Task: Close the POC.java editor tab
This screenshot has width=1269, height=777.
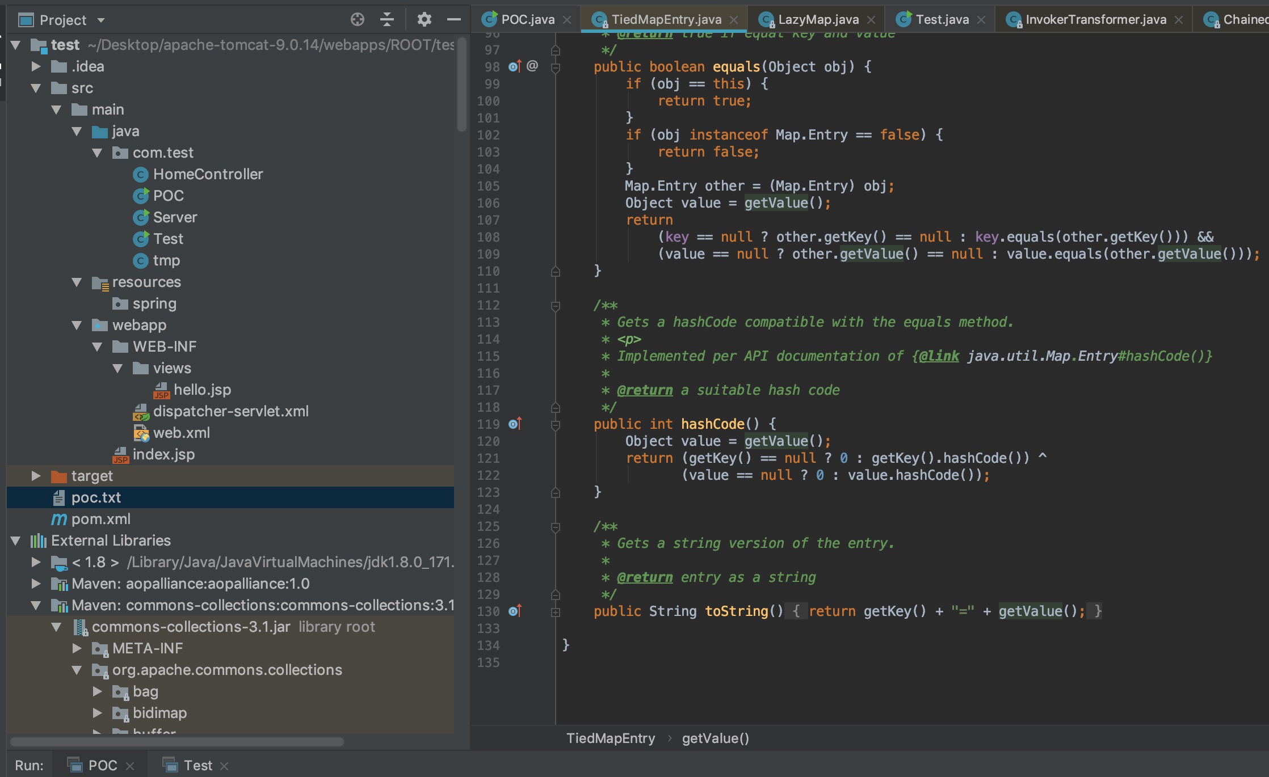Action: pos(567,20)
